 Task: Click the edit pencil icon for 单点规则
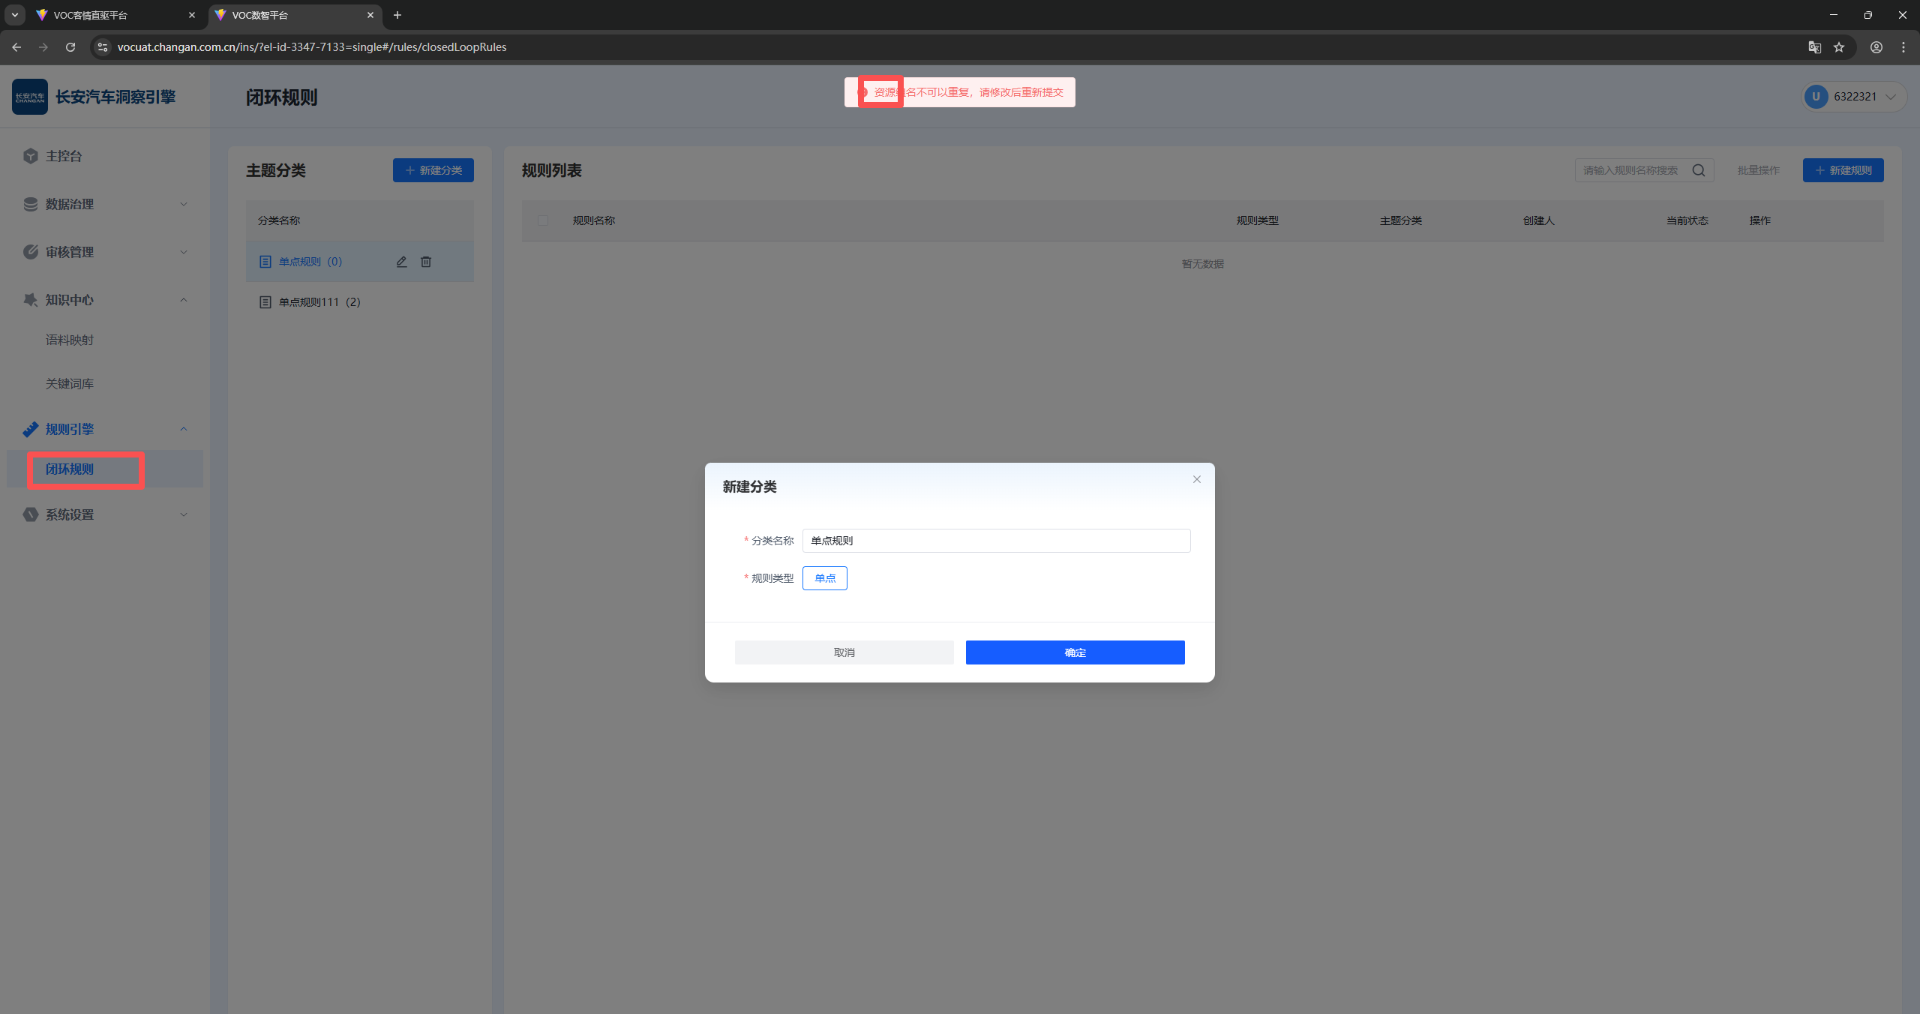pos(401,262)
